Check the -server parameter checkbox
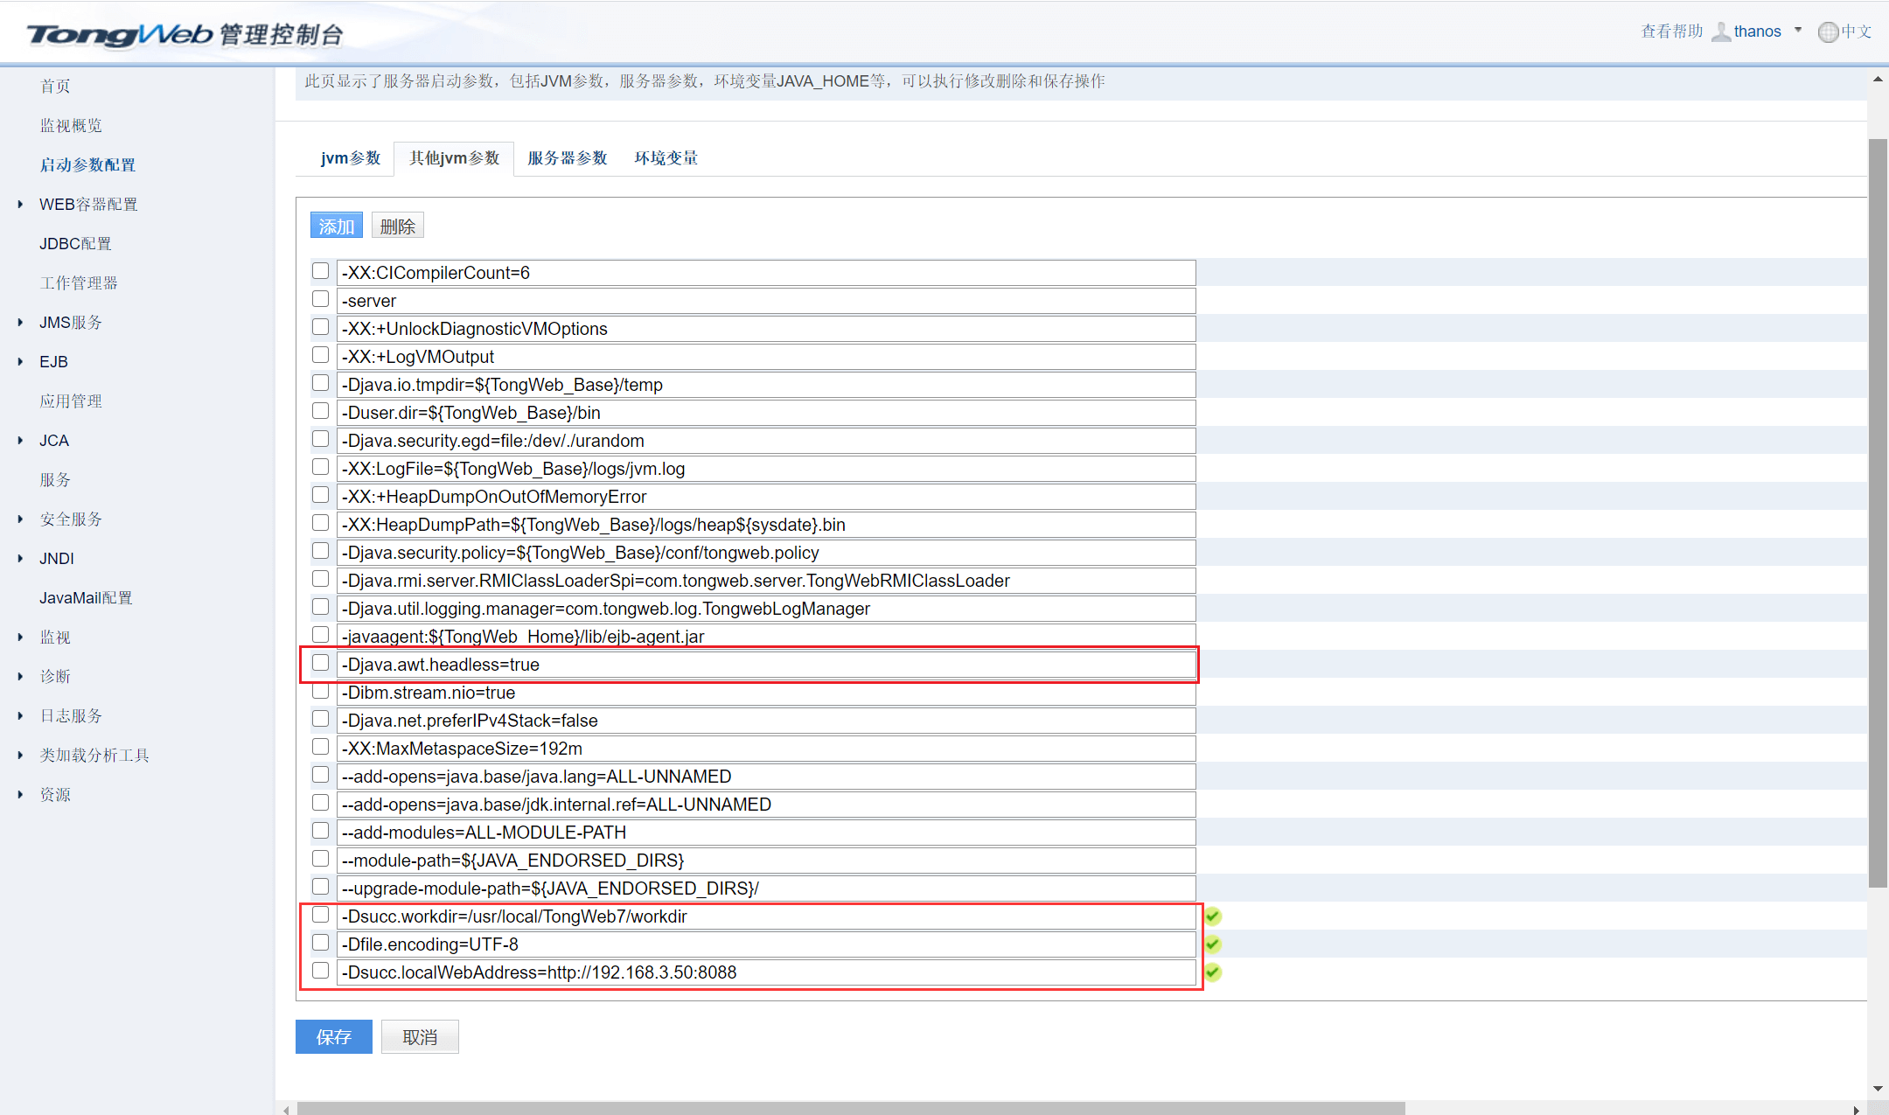This screenshot has width=1889, height=1115. coord(321,299)
